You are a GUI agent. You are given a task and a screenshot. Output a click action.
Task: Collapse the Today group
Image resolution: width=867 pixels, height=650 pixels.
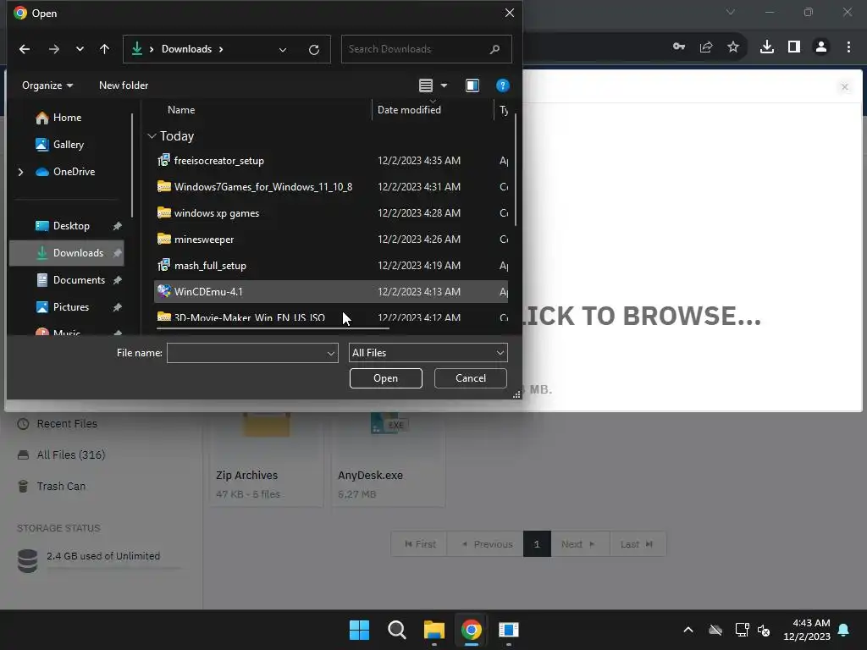tap(152, 136)
